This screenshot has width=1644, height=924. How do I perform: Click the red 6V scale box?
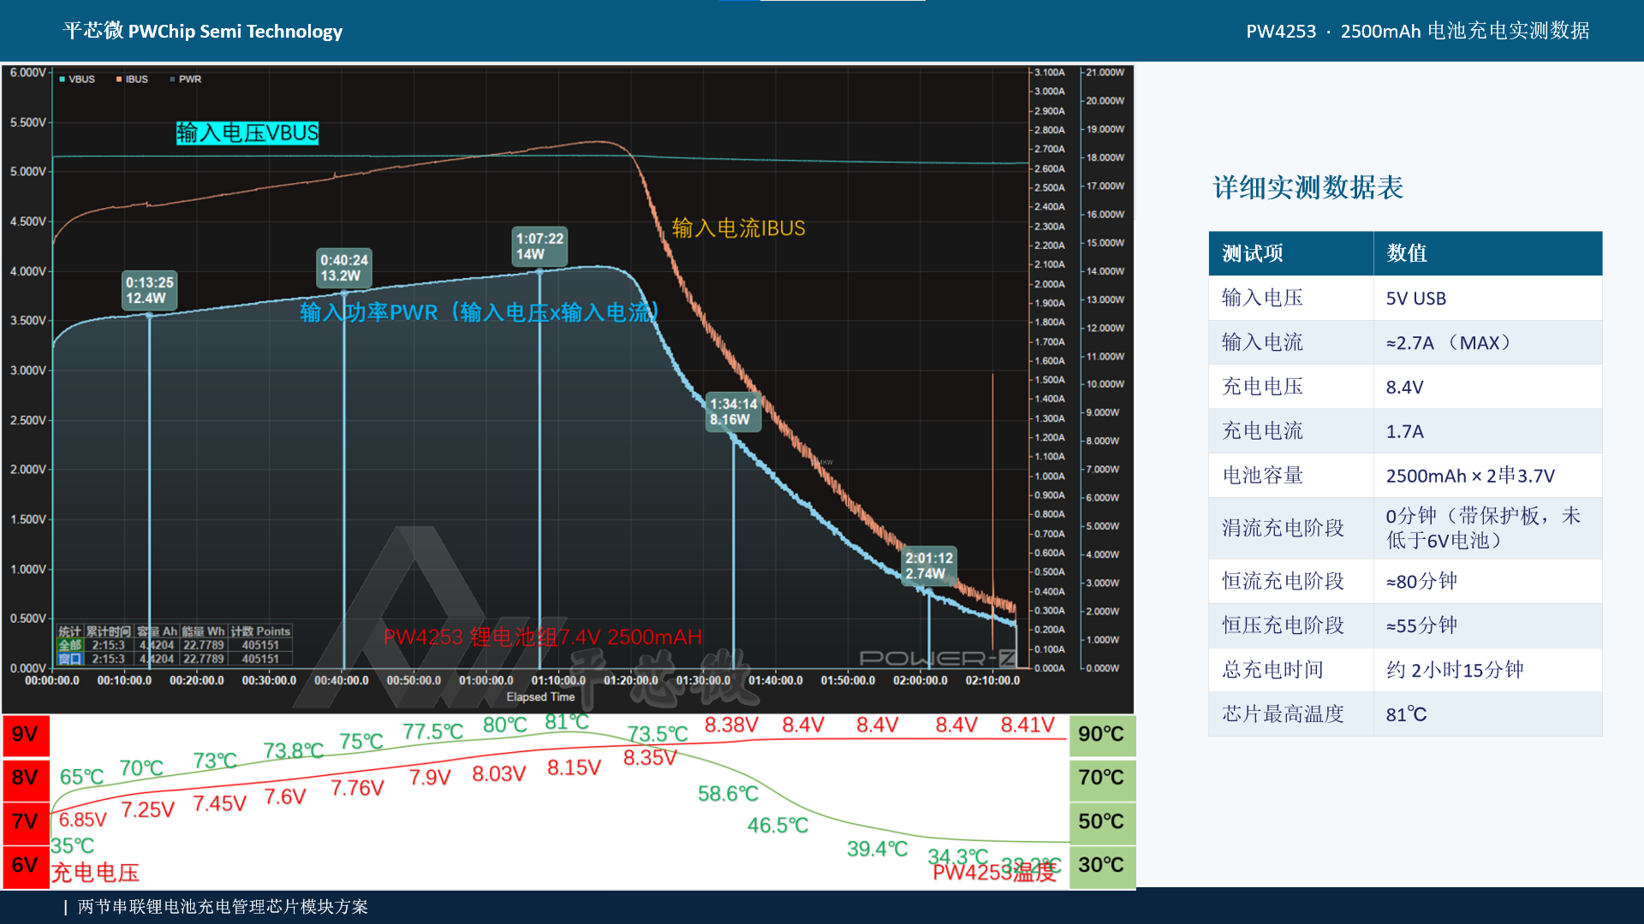coord(26,867)
